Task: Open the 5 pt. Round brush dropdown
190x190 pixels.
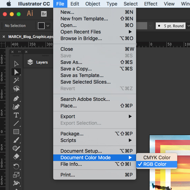Action: pyautogui.click(x=188, y=26)
